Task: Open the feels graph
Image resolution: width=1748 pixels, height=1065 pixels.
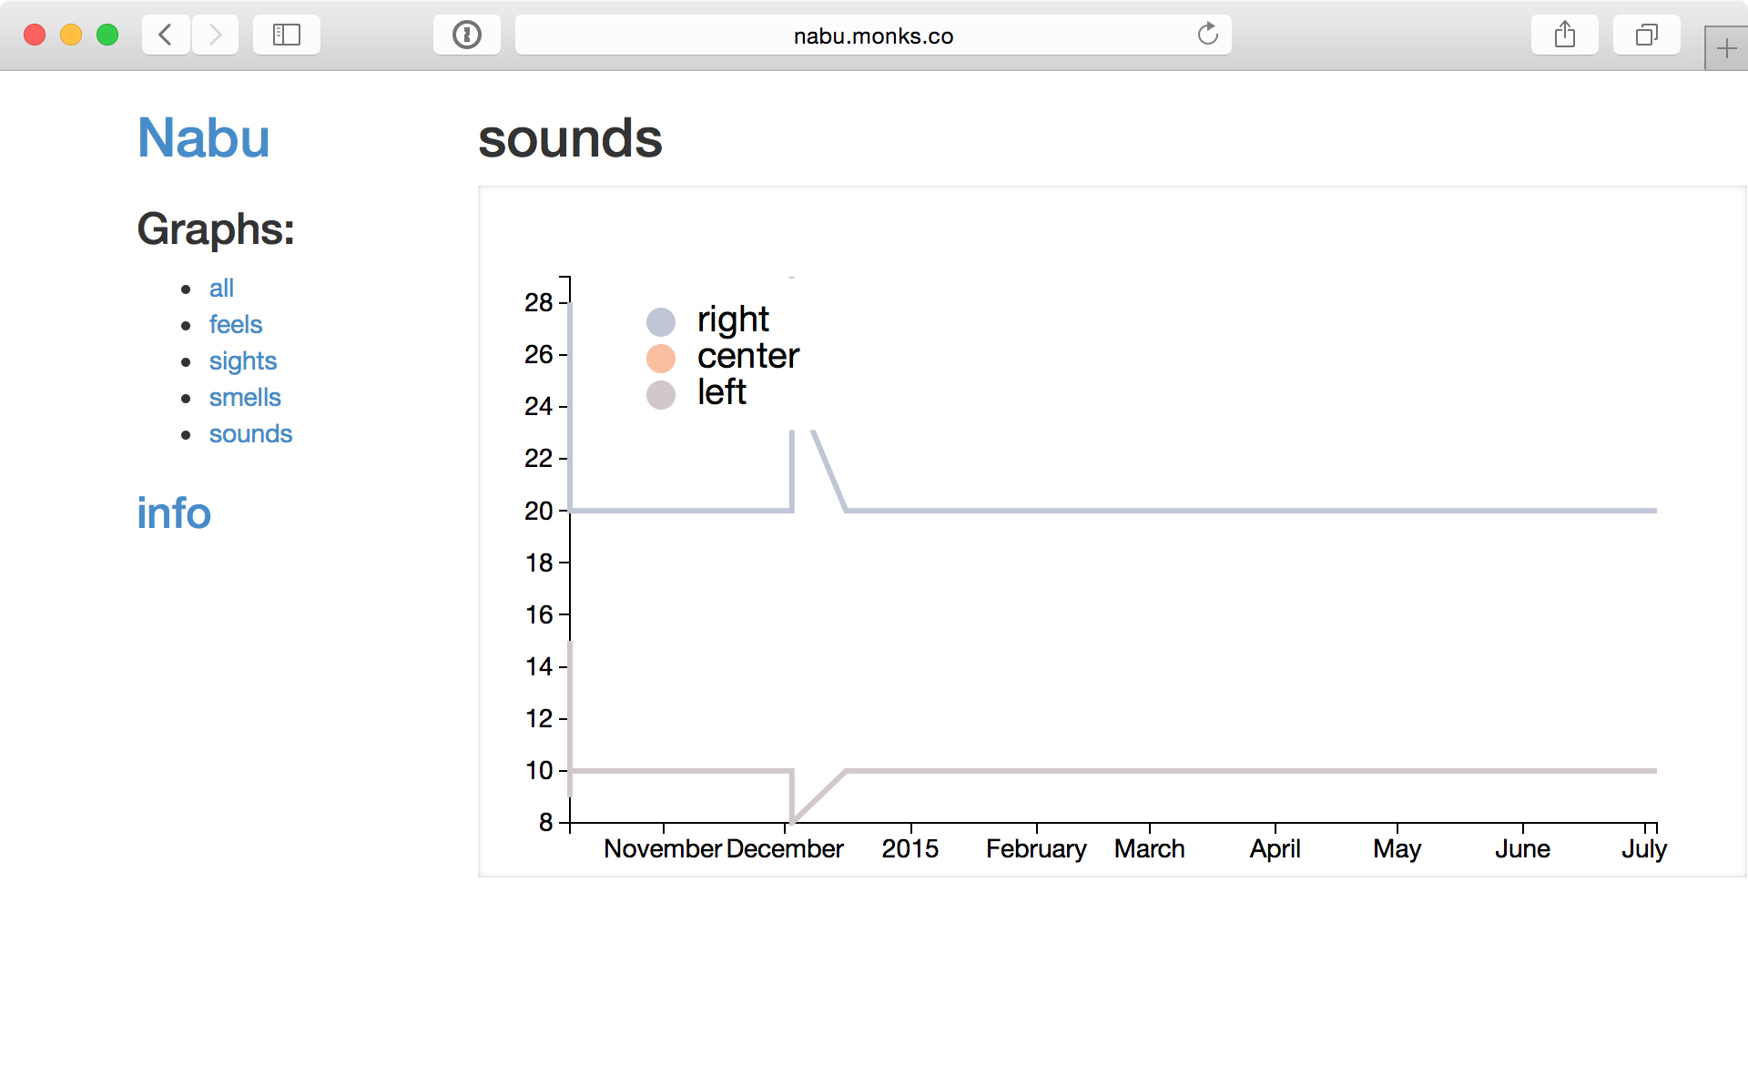Action: 236,325
